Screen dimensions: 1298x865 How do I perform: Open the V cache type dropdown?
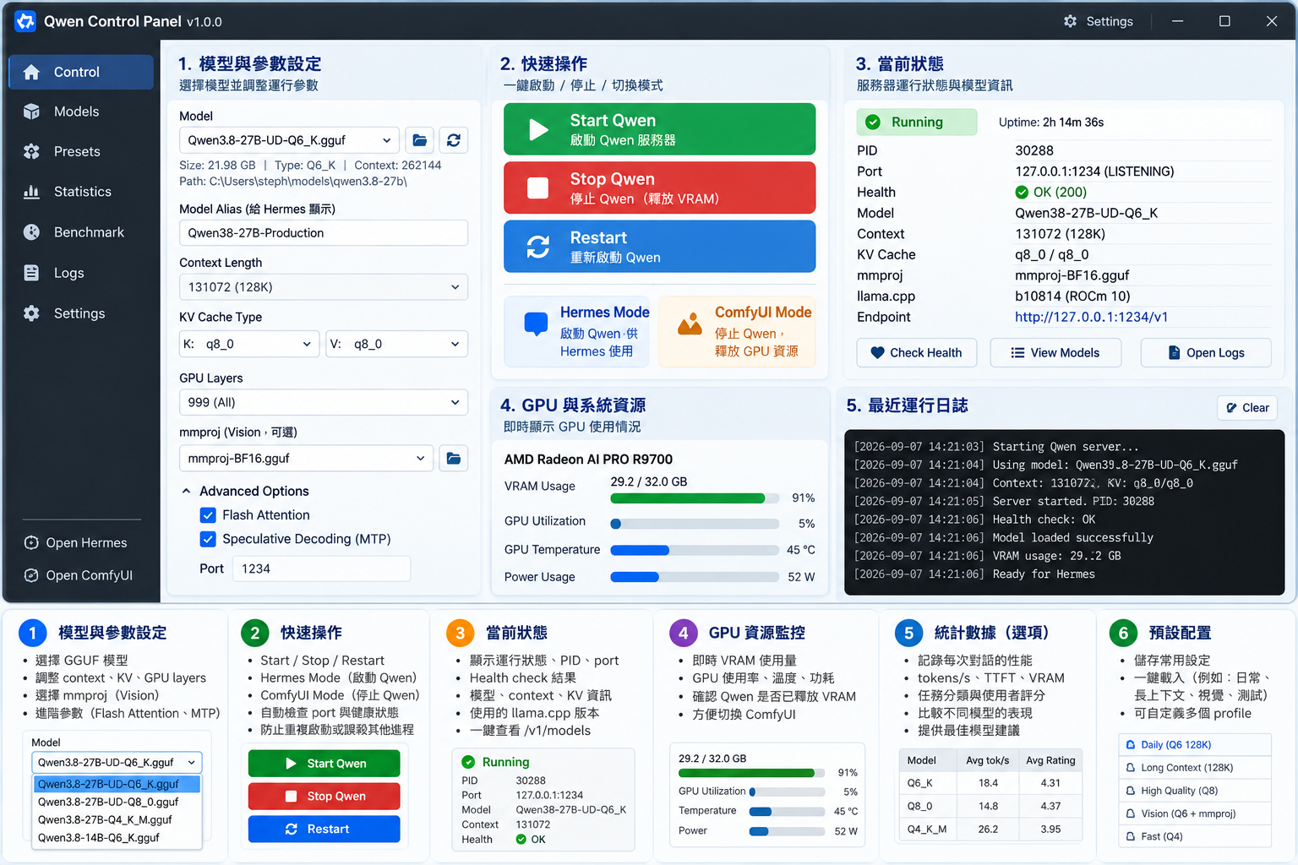click(x=397, y=344)
